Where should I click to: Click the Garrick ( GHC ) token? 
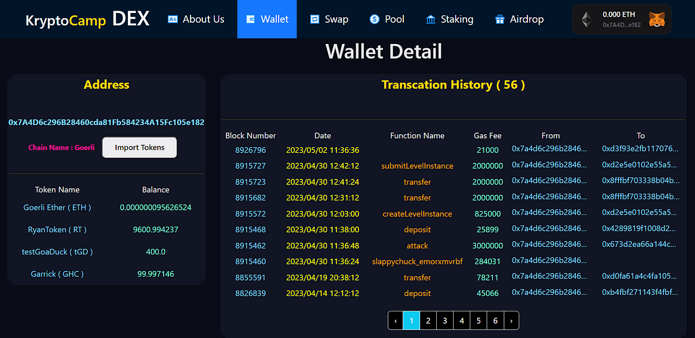[x=57, y=274]
